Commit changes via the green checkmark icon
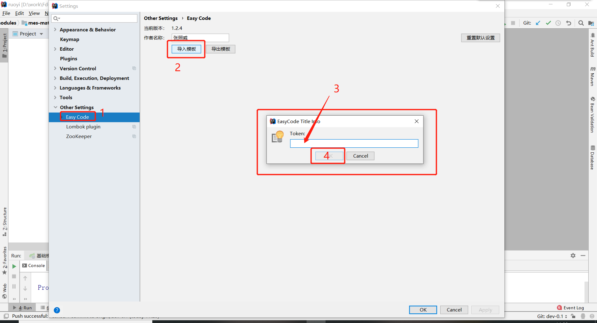The width and height of the screenshot is (597, 323). pos(548,23)
